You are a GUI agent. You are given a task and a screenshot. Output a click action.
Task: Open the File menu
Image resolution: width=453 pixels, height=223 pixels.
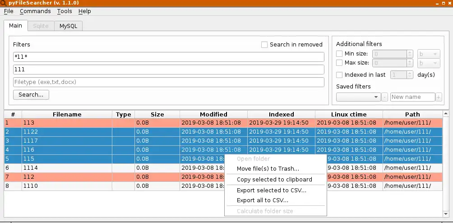[9, 11]
